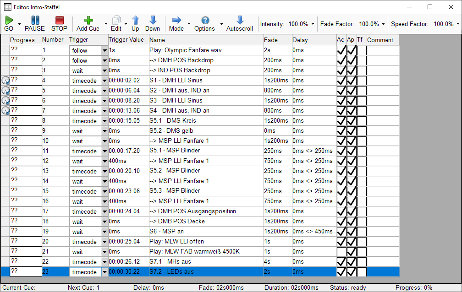
Task: Click timecode clock icon beside cue 4
Action: point(5,81)
